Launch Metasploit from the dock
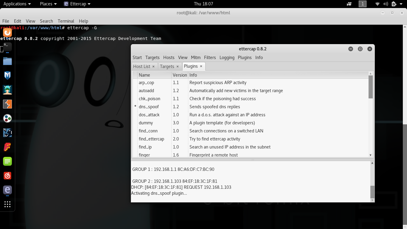This screenshot has width=407, height=229. 7,75
